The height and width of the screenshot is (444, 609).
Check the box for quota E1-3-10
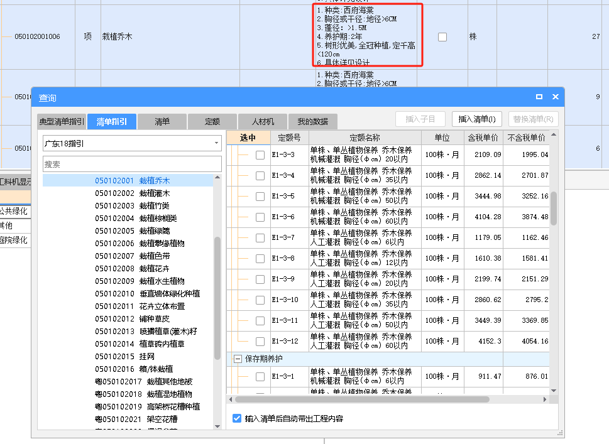(260, 300)
